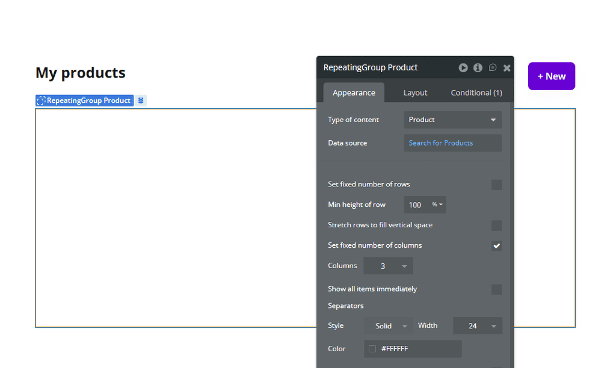This screenshot has height=368, width=616.
Task: Click the Min height of row value field
Action: (416, 204)
